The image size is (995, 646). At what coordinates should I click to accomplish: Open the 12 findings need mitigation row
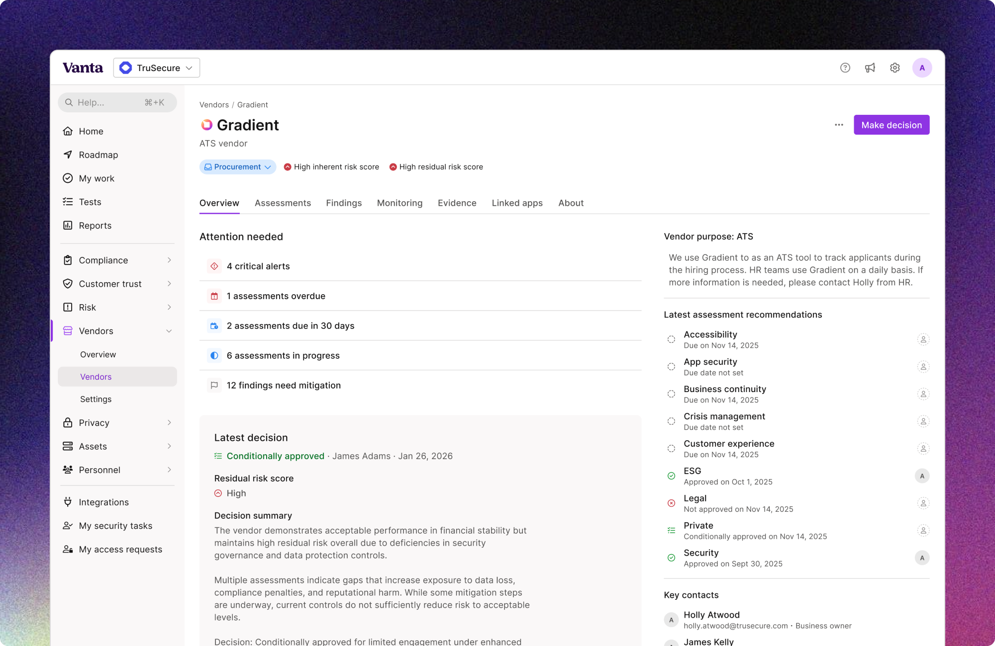(x=284, y=386)
